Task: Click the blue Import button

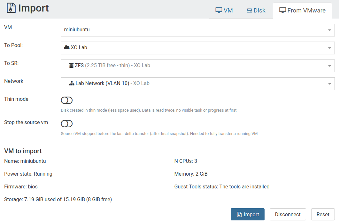Action: coord(248,214)
